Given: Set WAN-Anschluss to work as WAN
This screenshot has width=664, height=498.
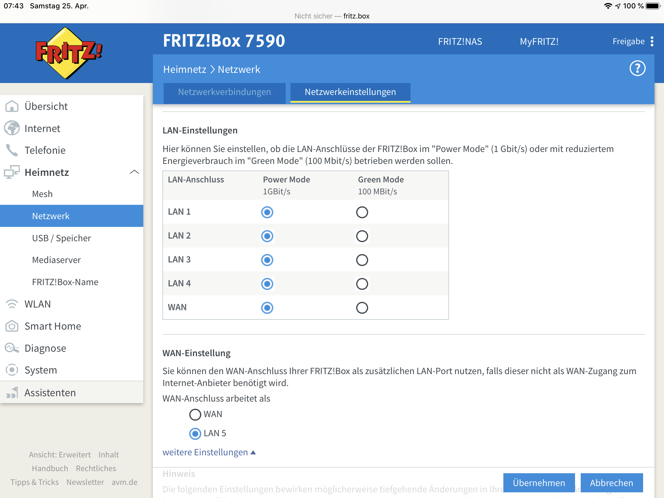Looking at the screenshot, I should (x=195, y=414).
